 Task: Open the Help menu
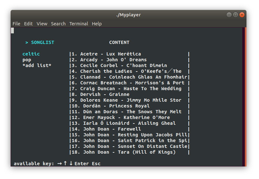coord(97,24)
